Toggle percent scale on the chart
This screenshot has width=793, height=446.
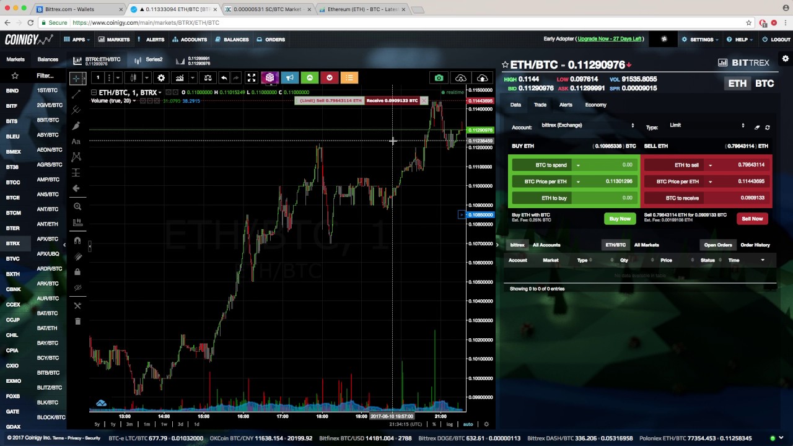pos(434,424)
